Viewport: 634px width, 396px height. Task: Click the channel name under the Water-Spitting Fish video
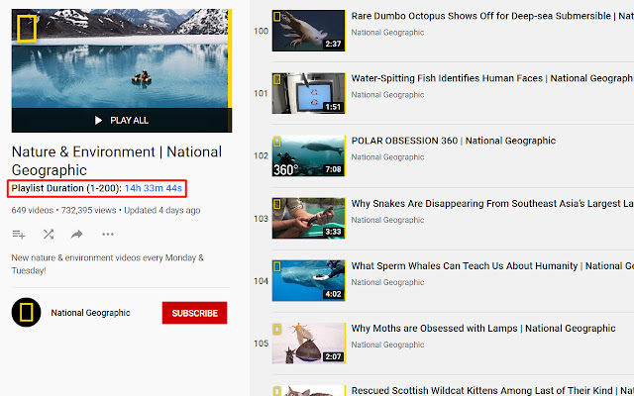[x=387, y=95]
